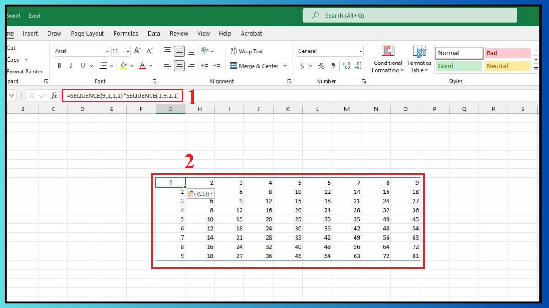Open the Arial font name dropdown
Screen dimensions: 549x308
coord(107,52)
